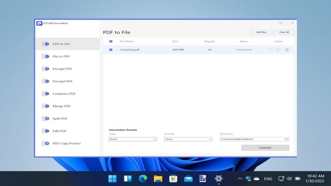
Task: Select the Edit PDF sidebar icon
Action: tap(46, 131)
